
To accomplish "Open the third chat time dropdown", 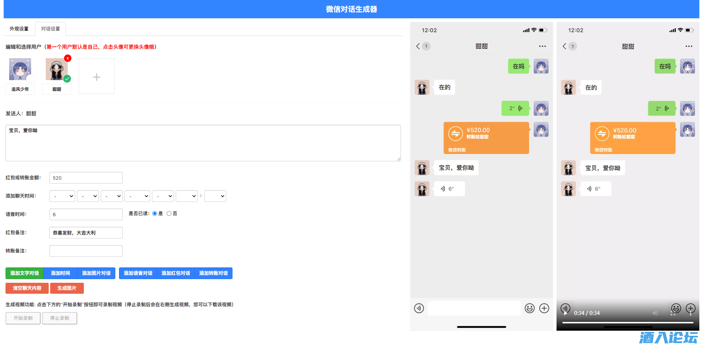I will click(112, 196).
